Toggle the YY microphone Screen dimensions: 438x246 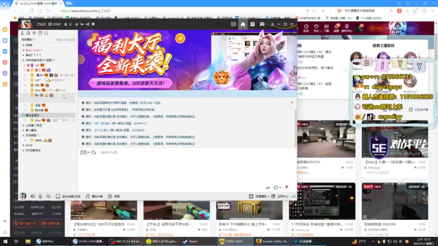click(x=41, y=196)
